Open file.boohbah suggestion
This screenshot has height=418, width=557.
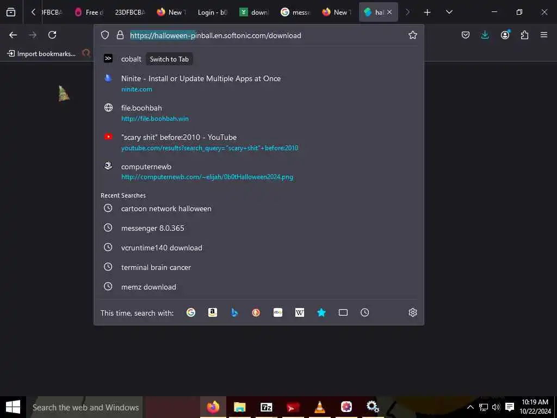(258, 113)
